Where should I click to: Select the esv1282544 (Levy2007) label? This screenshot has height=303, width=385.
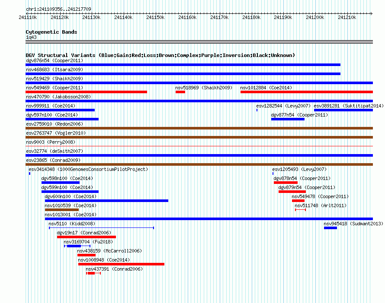283,106
